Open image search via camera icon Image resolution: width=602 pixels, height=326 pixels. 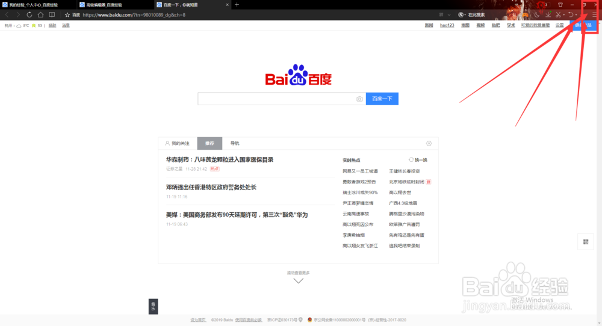click(x=359, y=99)
